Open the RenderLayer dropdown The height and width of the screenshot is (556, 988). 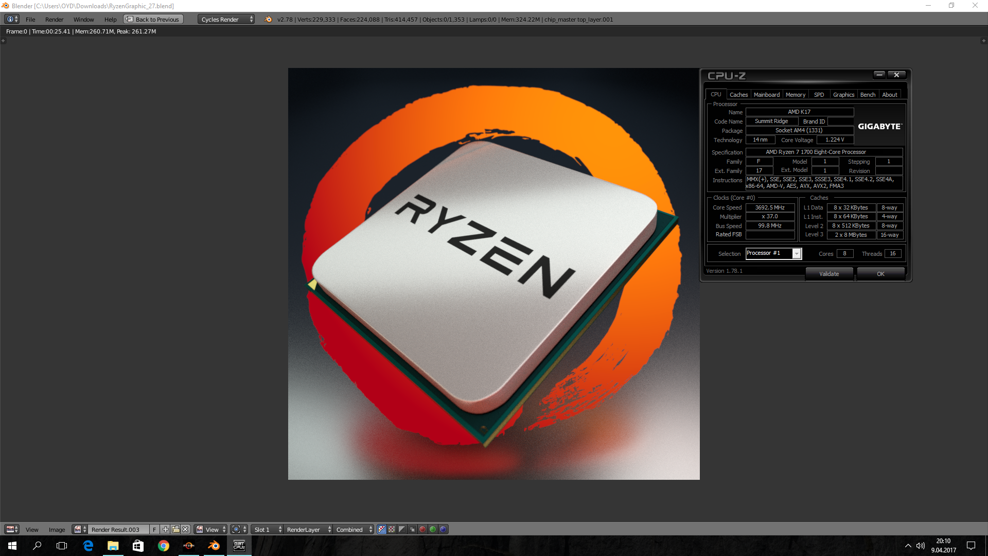tap(308, 529)
